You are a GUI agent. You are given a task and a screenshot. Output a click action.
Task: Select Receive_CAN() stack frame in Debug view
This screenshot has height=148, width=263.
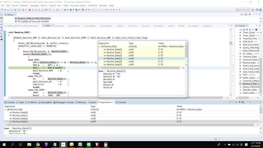click(x=33, y=18)
